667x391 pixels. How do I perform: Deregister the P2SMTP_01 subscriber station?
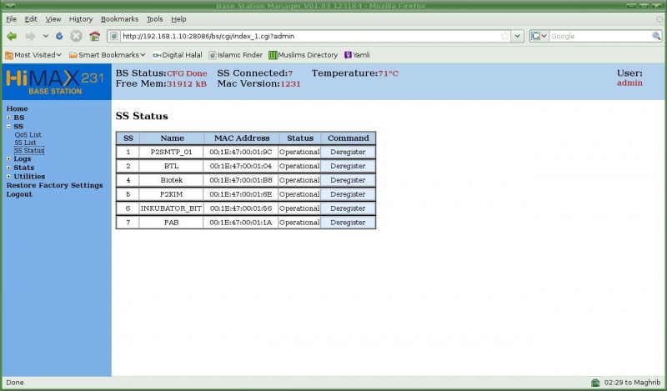tap(348, 152)
